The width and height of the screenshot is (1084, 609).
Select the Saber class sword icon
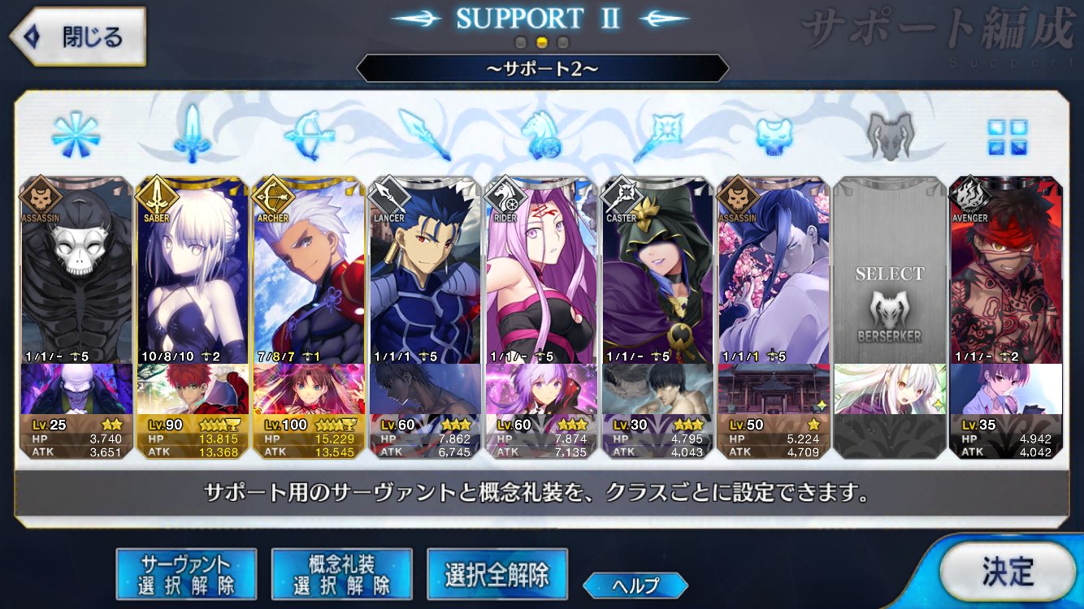(x=192, y=133)
